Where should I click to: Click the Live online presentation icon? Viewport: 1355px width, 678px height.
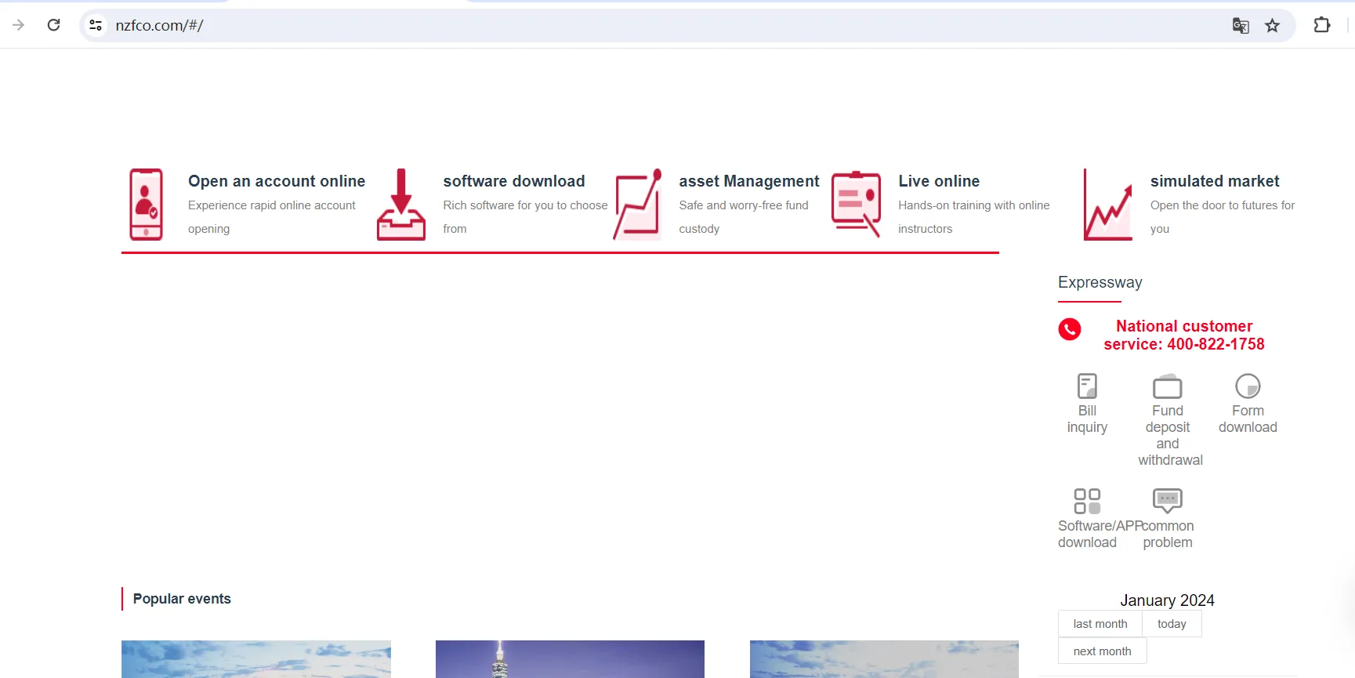click(856, 205)
